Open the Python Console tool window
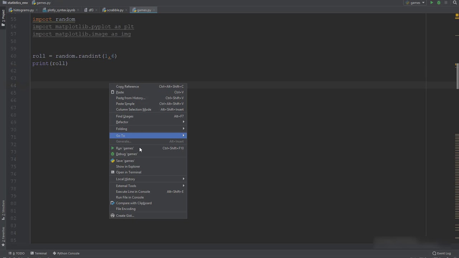 tap(66, 253)
